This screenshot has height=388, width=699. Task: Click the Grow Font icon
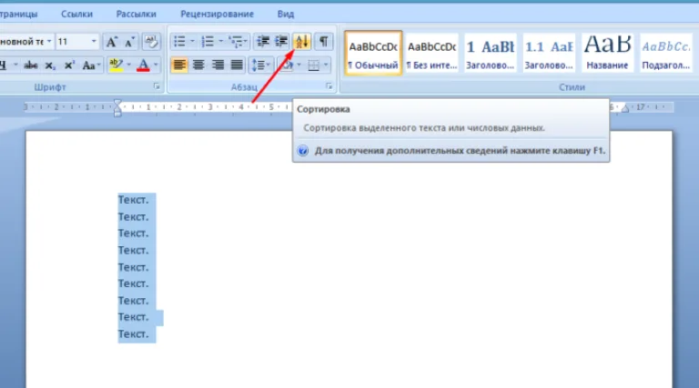[111, 42]
